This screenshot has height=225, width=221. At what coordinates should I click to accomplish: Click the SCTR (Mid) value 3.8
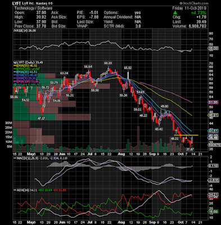138,26
